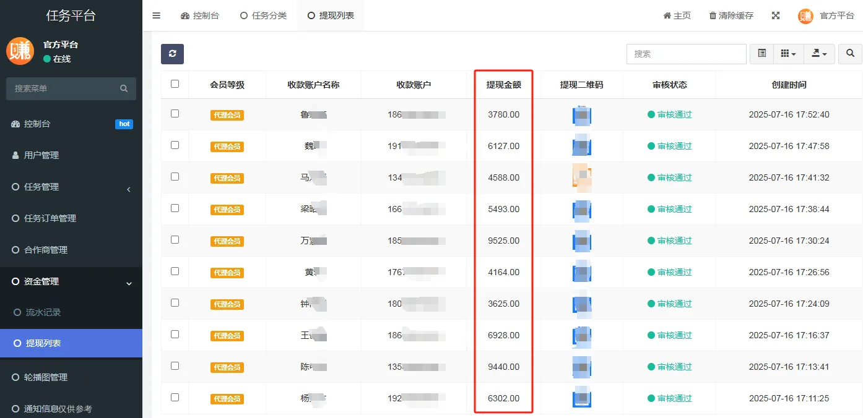Tick checkbox for the 6302.00 row
Image resolution: width=863 pixels, height=418 pixels.
coord(175,398)
